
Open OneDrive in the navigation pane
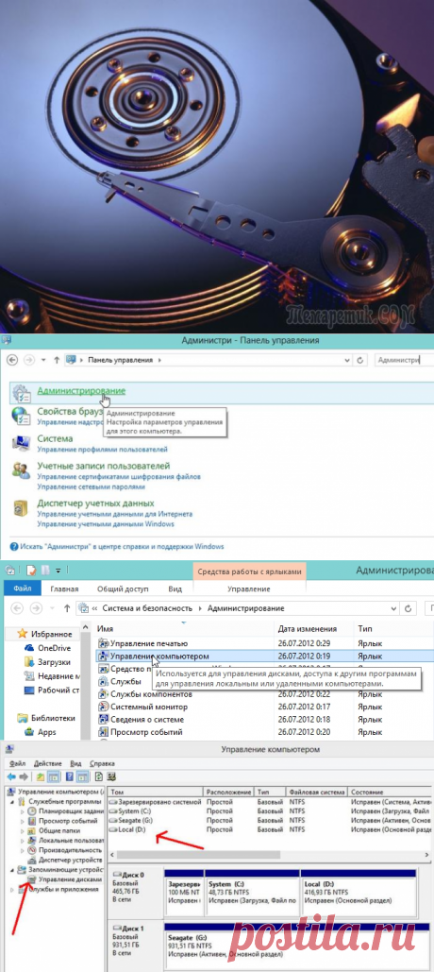(54, 647)
